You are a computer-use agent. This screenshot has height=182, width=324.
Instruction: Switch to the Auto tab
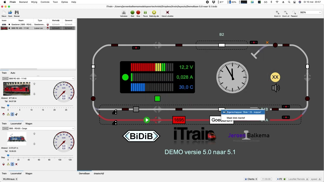coord(13,73)
